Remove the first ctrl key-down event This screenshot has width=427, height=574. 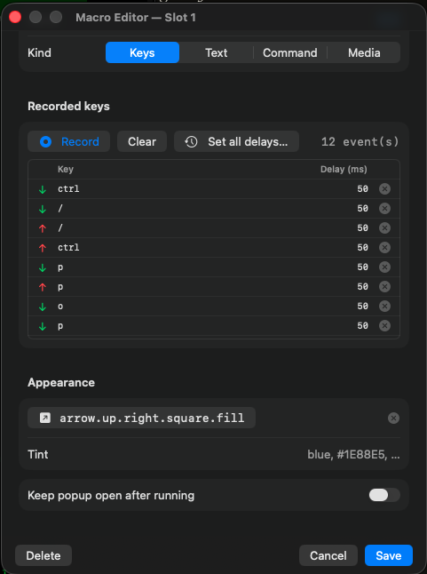[384, 189]
